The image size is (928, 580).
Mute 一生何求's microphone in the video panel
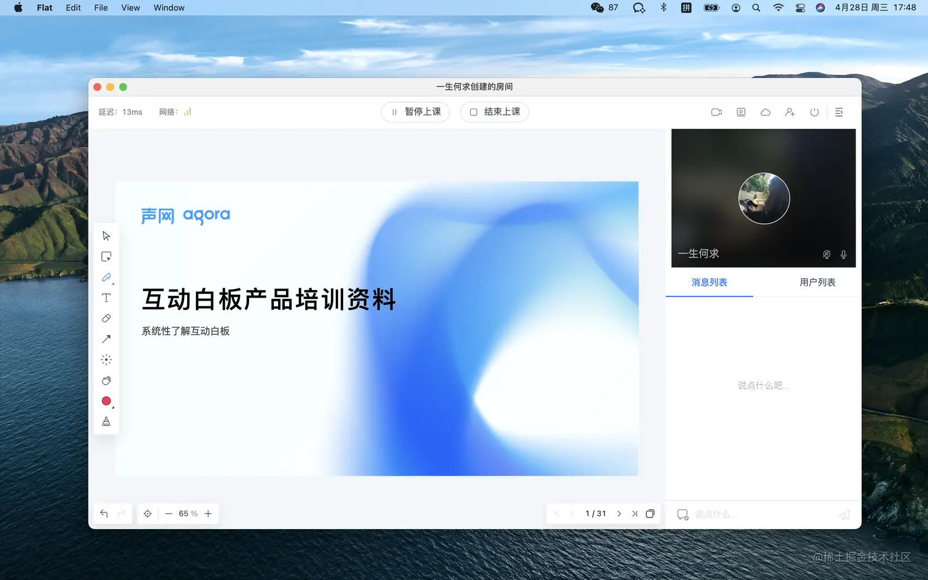pyautogui.click(x=844, y=253)
